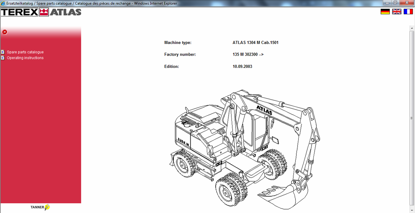Open the Operating instructions link
The width and height of the screenshot is (415, 213).
pyautogui.click(x=25, y=58)
